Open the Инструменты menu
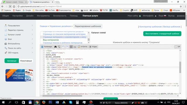This screenshot has height=105, width=187. coord(43,16)
